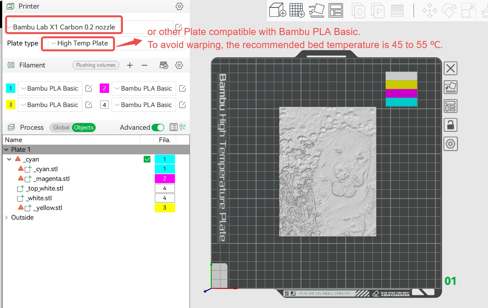This screenshot has height=308, width=488.
Task: Click the Copy icon in the top toolbar
Action: click(358, 10)
